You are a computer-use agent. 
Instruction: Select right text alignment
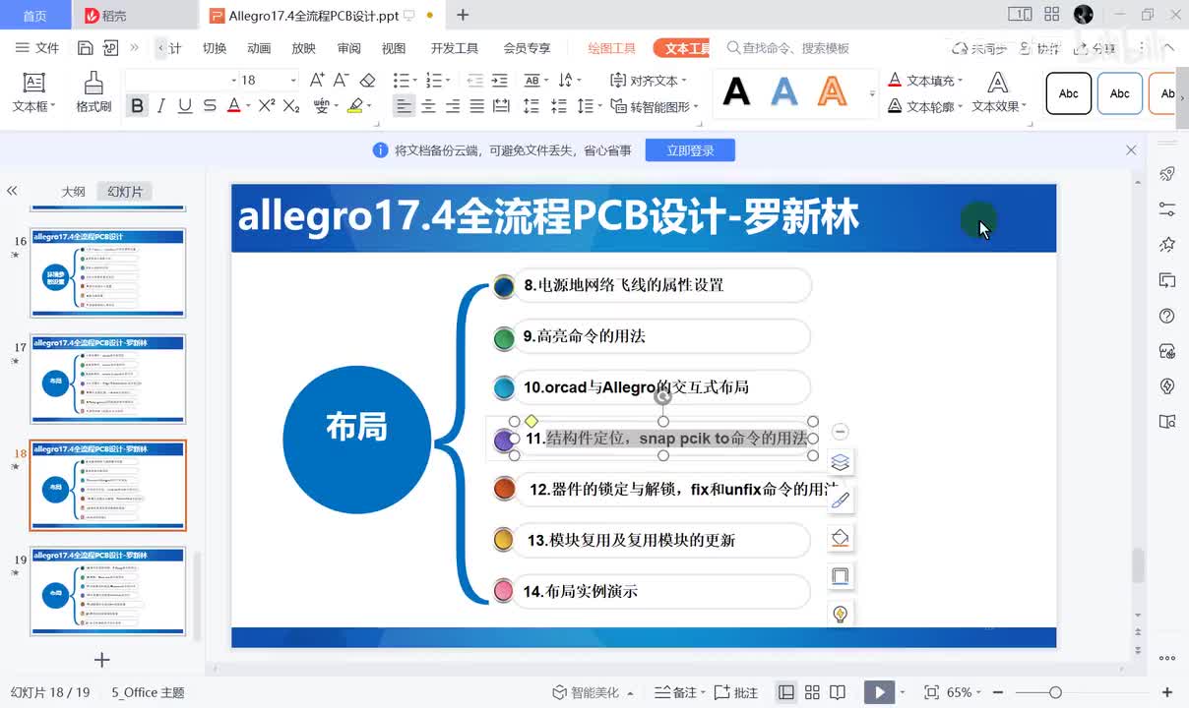(453, 106)
